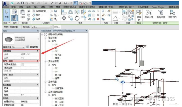Viewport: 182px width, 107px height.
Task: Click the close hidden windows icon
Action: pyautogui.click(x=81, y=3)
